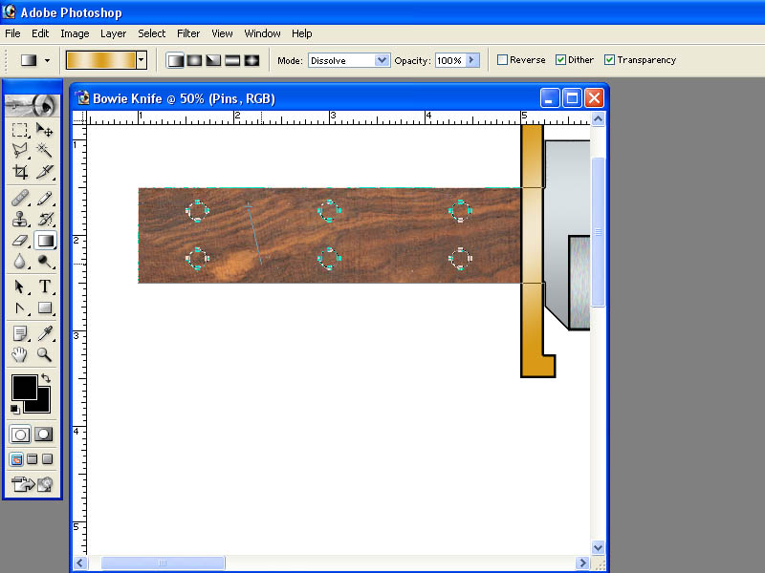The height and width of the screenshot is (573, 765).
Task: Select the Eyedropper tool
Action: [44, 333]
